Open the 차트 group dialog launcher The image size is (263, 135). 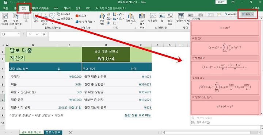click(136, 28)
